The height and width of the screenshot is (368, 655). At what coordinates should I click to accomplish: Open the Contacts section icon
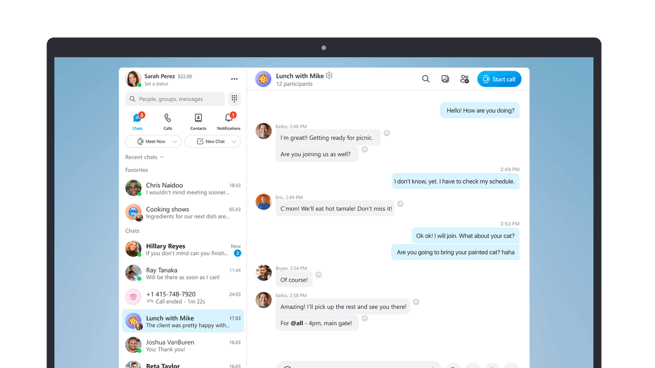[x=198, y=117]
